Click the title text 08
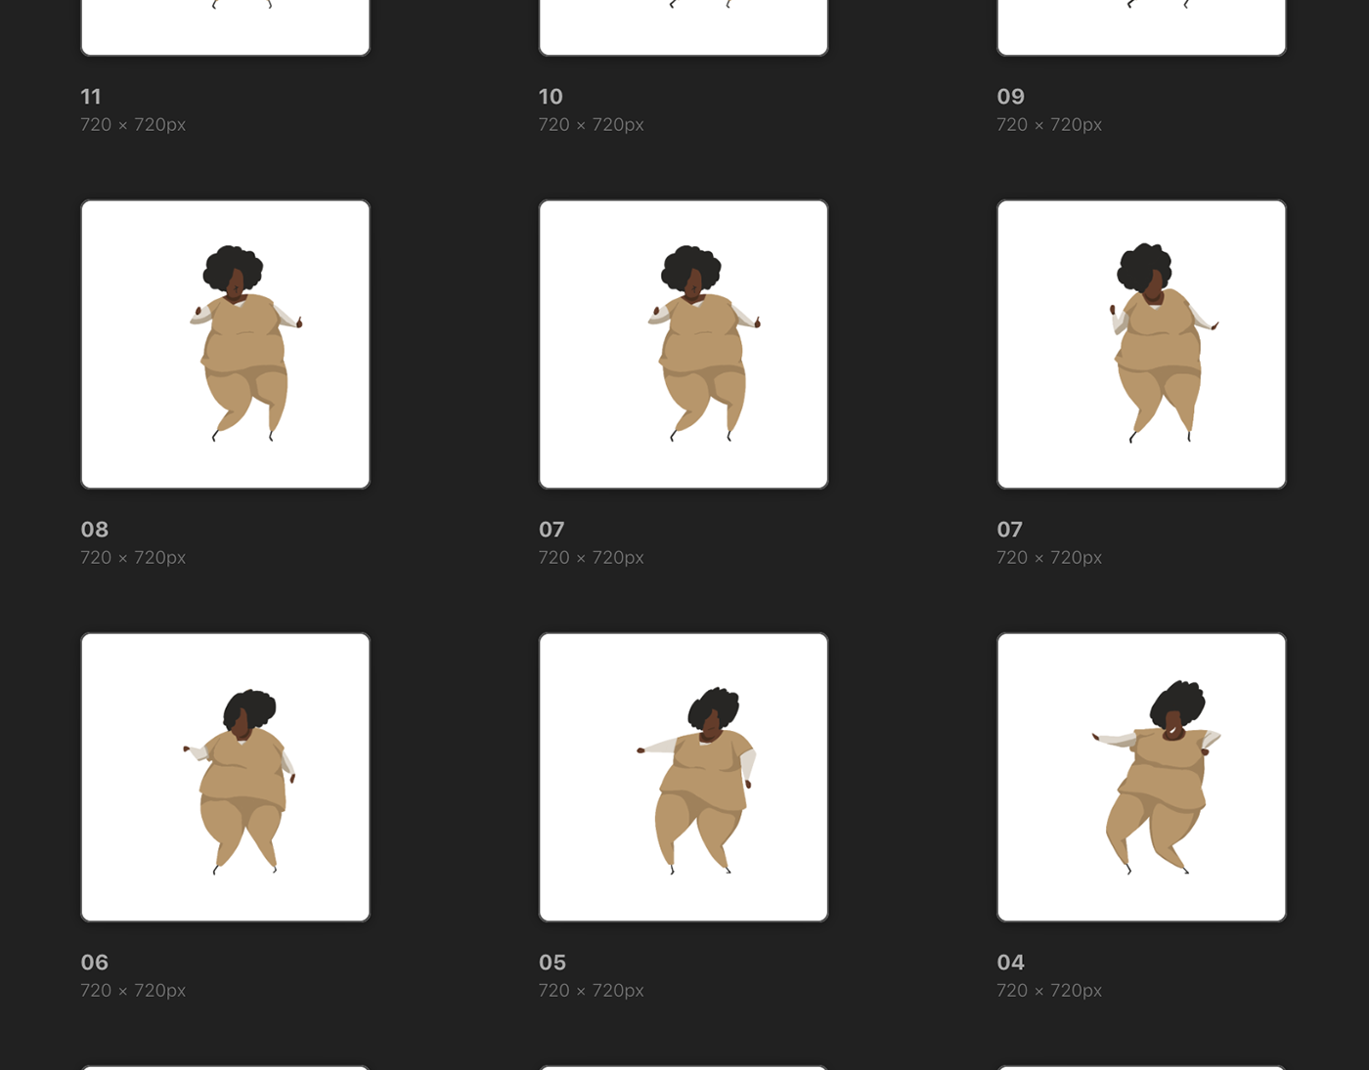 95,530
